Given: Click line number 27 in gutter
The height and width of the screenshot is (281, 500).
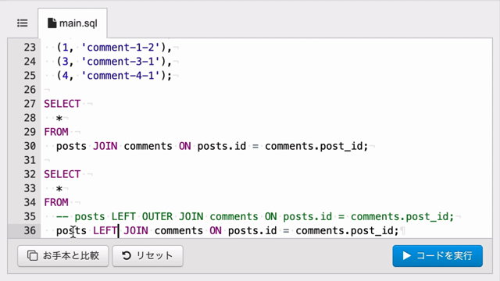Looking at the screenshot, I should 30,104.
